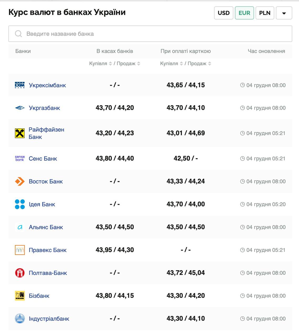Select the EUR currency button
This screenshot has height=336, width=299.
pyautogui.click(x=244, y=13)
